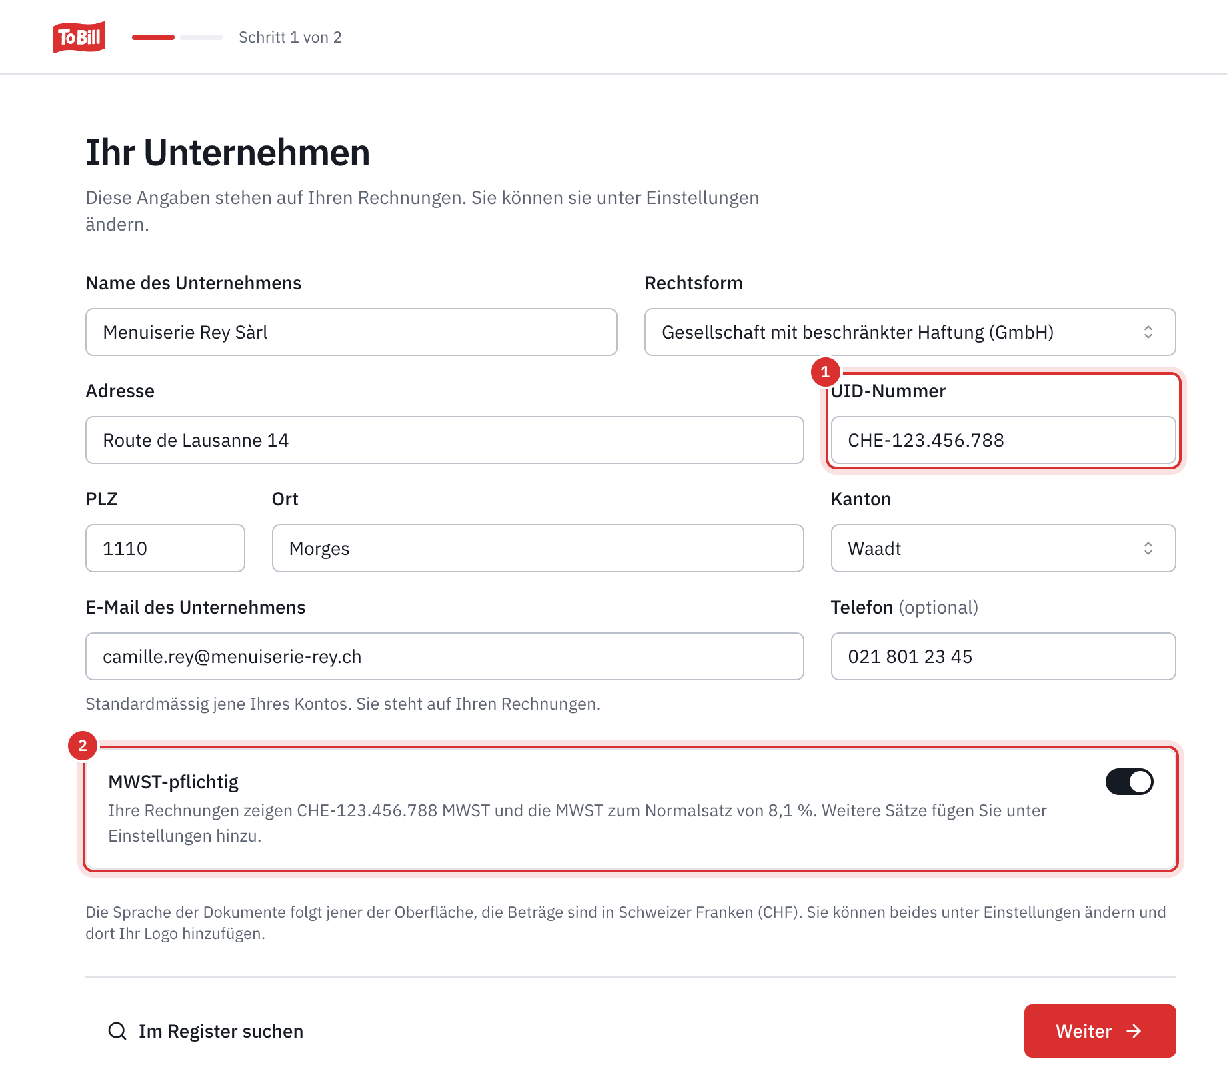
Task: Click the 'Diese Angaben stehen auf Ihren Rechnungen' text
Action: coord(422,211)
